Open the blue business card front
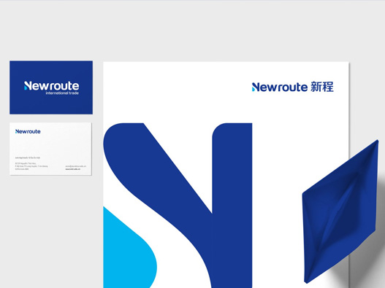Screen dimensions: 385x288 click(x=51, y=87)
